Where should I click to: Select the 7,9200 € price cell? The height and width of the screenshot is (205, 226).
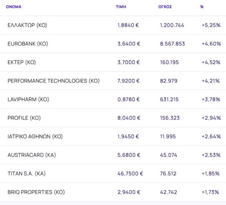point(129,81)
